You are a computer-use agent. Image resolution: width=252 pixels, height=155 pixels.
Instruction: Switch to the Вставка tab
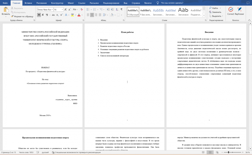pos(28,3)
